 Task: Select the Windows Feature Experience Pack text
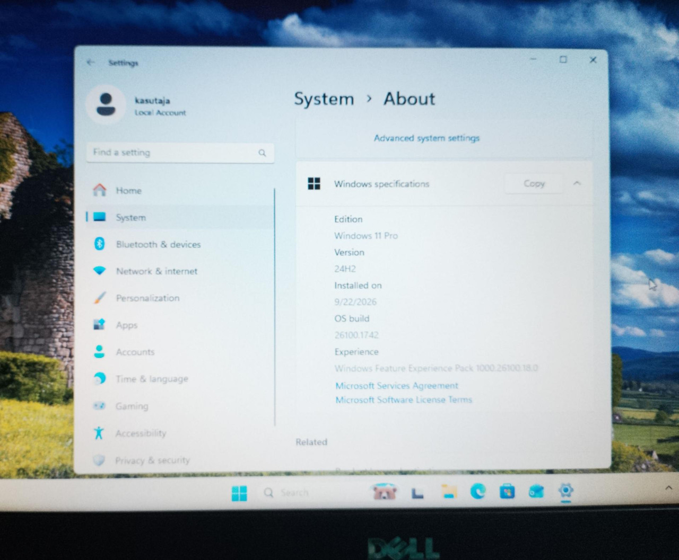[x=436, y=368]
